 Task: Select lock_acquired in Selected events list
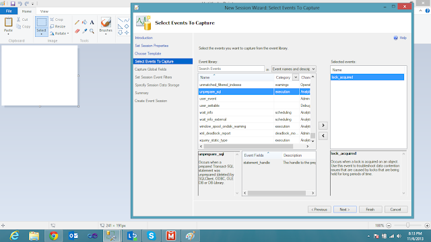[x=367, y=77]
